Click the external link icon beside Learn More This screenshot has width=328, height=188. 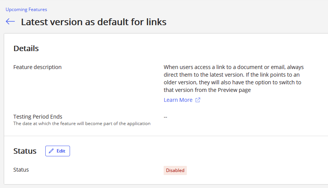(198, 100)
